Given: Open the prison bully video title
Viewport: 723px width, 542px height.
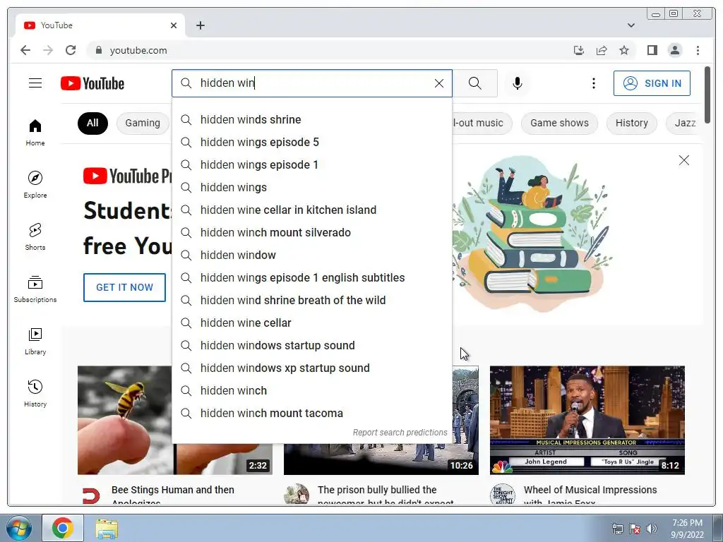Looking at the screenshot, I should [x=386, y=495].
